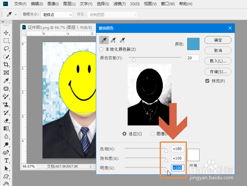Click the 颜色 swatch in the dialog

[x=193, y=44]
